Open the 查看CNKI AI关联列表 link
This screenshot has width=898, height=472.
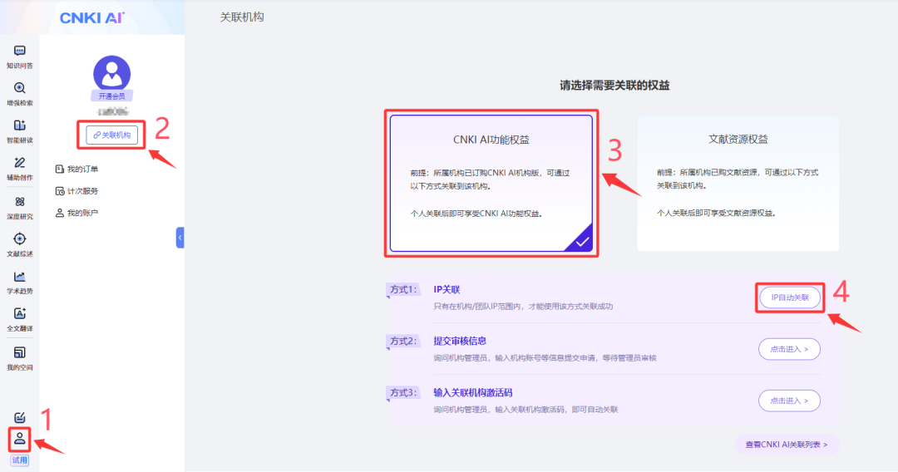(786, 445)
